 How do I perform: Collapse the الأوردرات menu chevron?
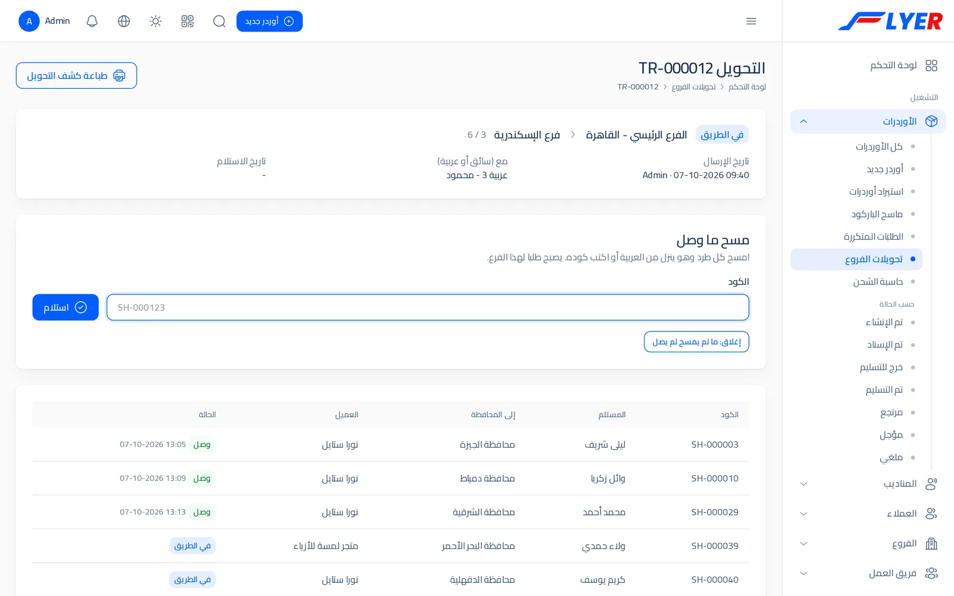tap(804, 122)
